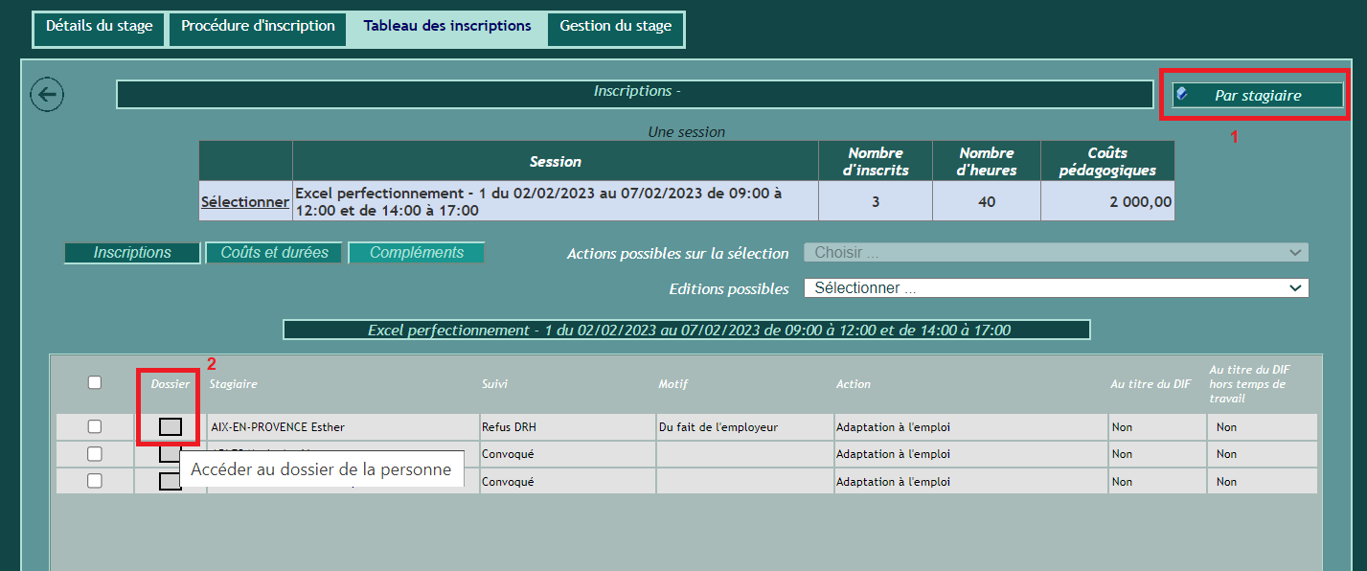Click the back arrow icon
Viewport: 1367px width, 571px height.
pyautogui.click(x=47, y=94)
